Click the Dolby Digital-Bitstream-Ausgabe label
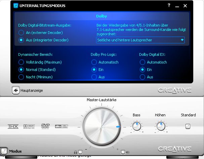 coord(45,25)
